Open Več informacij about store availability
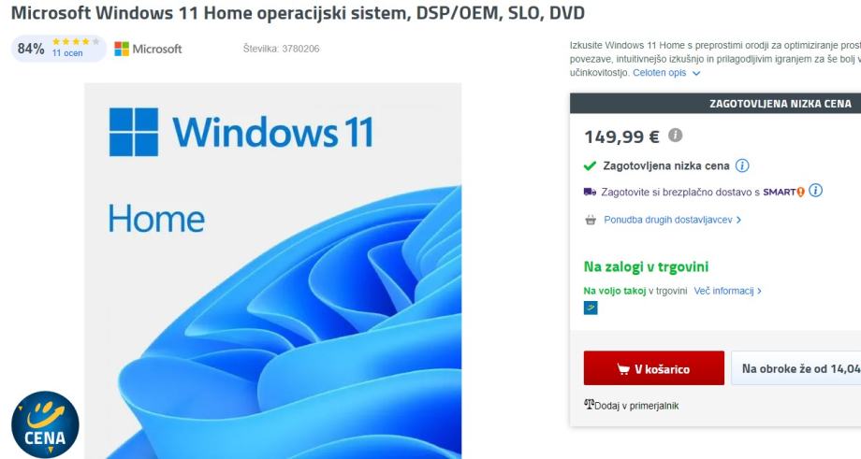 (x=727, y=291)
